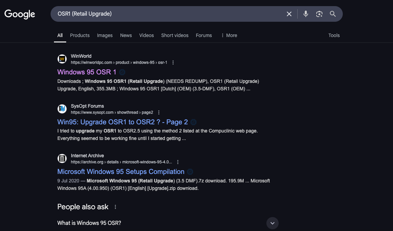The image size is (393, 231).
Task: Switch to the Short videos tab
Action: (x=175, y=35)
